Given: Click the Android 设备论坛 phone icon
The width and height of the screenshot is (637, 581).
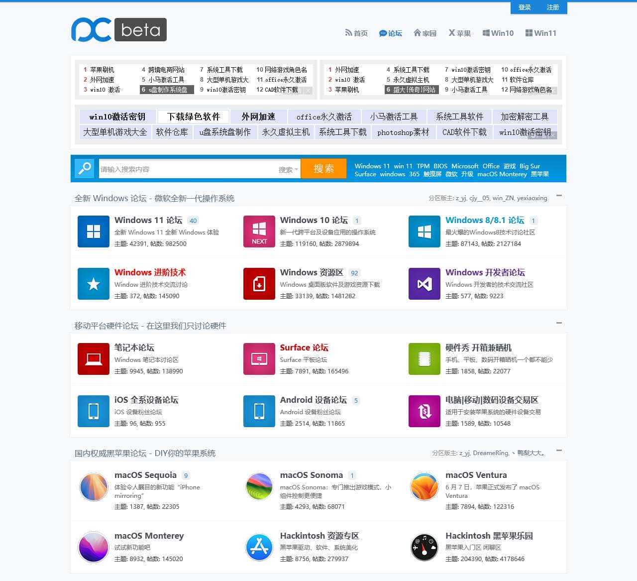Looking at the screenshot, I should 259,411.
